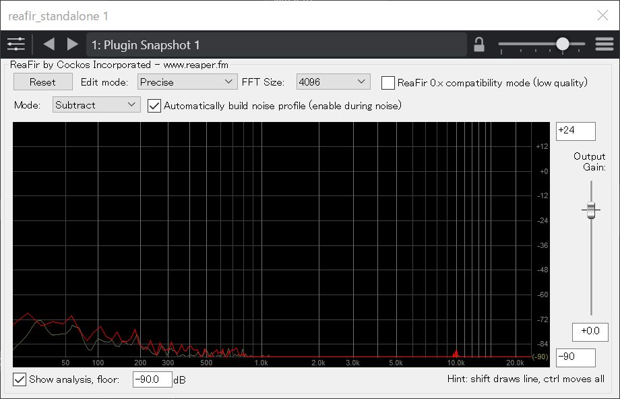Viewport: 620px width, 399px height.
Task: Click the Reset button
Action: (43, 82)
